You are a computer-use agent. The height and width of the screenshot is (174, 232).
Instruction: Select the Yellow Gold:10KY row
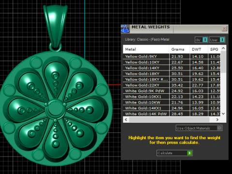click(172, 62)
